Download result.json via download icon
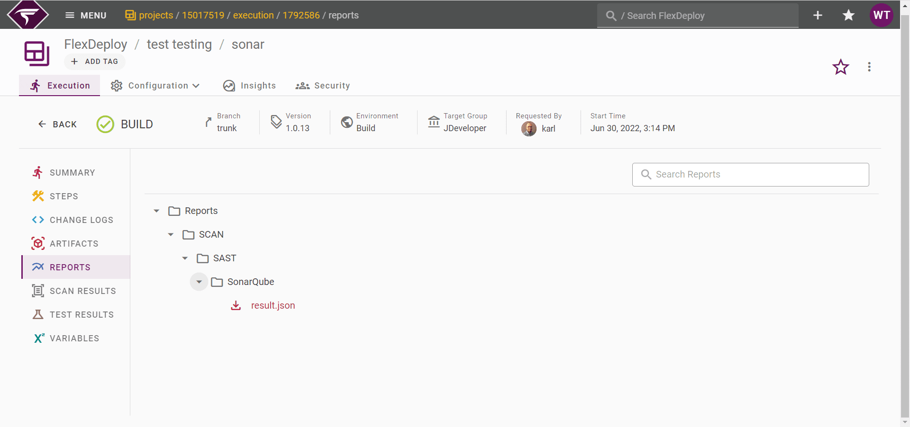Viewport: 910px width, 427px height. coord(236,305)
